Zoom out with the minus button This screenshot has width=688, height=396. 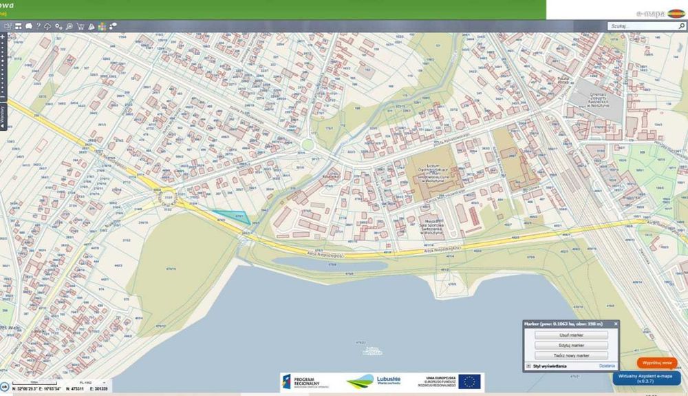click(2, 97)
